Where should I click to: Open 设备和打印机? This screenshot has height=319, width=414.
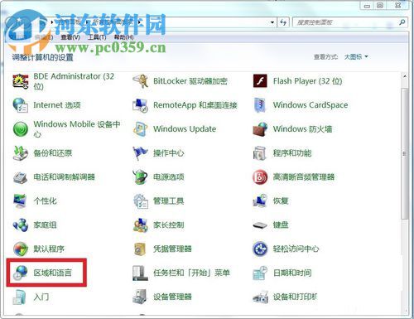coord(285,297)
